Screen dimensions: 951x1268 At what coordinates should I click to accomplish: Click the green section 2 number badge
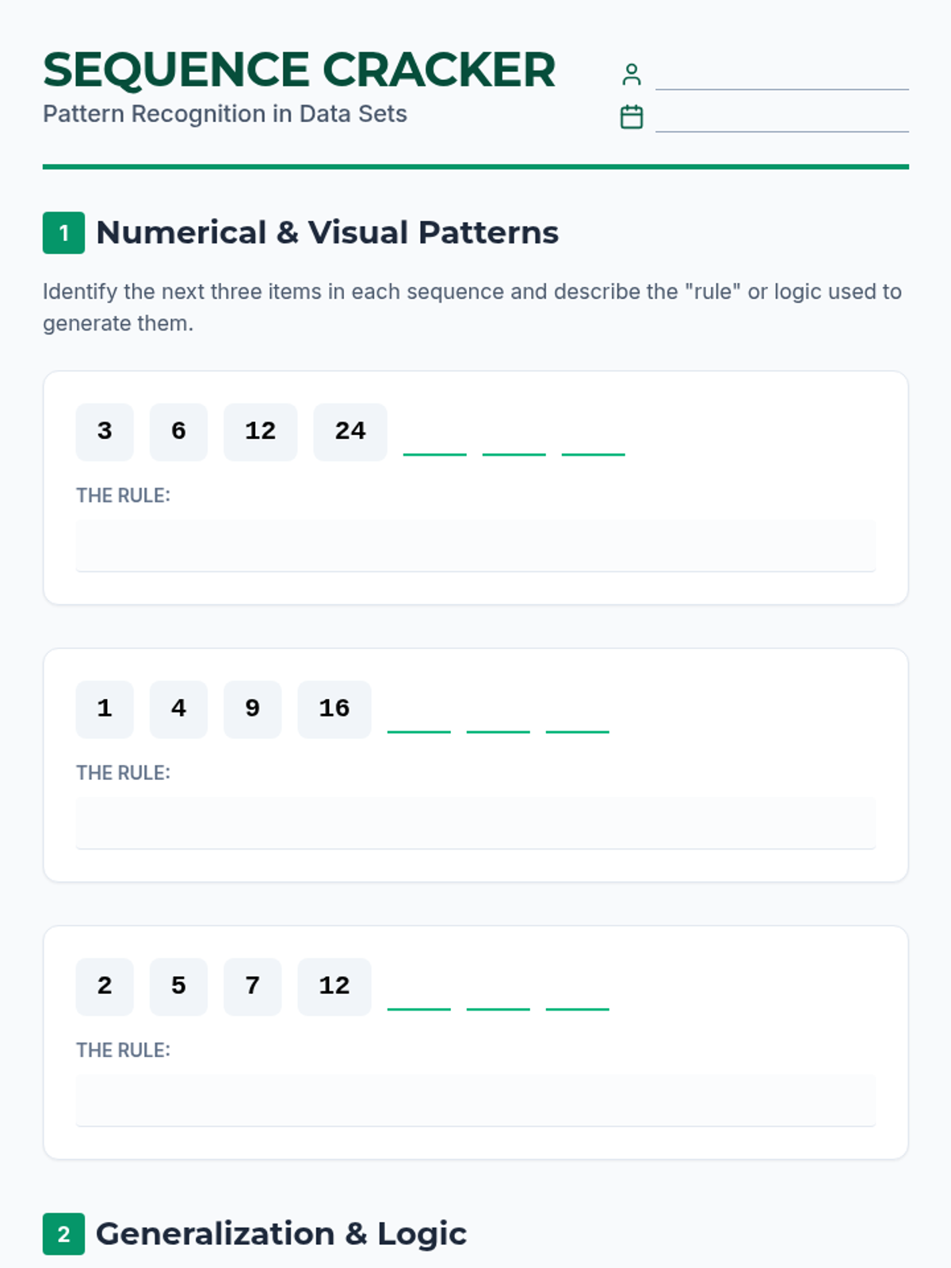(63, 1234)
